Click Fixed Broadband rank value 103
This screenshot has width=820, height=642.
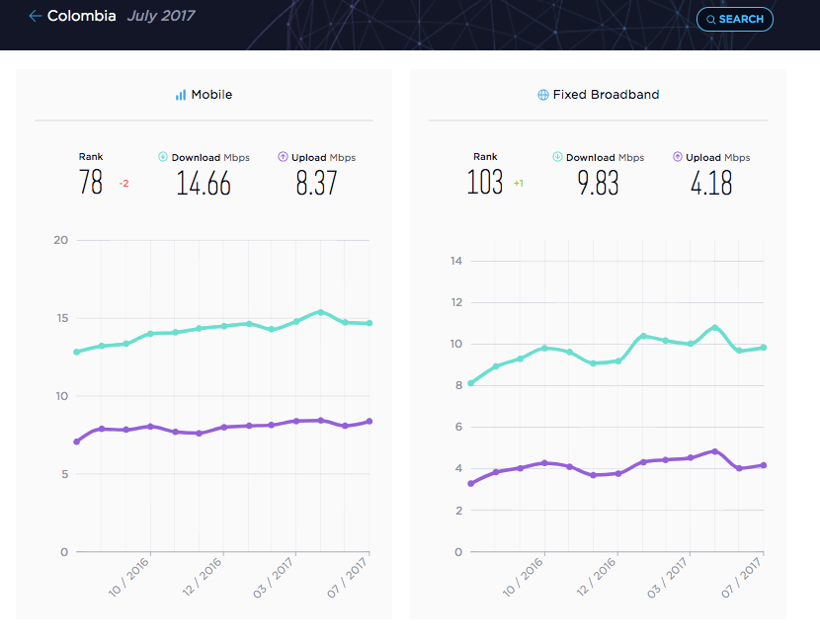click(485, 182)
